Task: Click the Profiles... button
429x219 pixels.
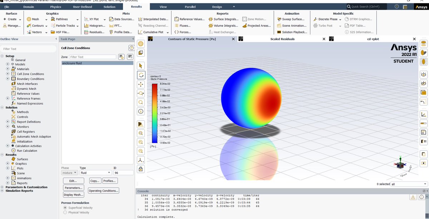Action: 110,181
